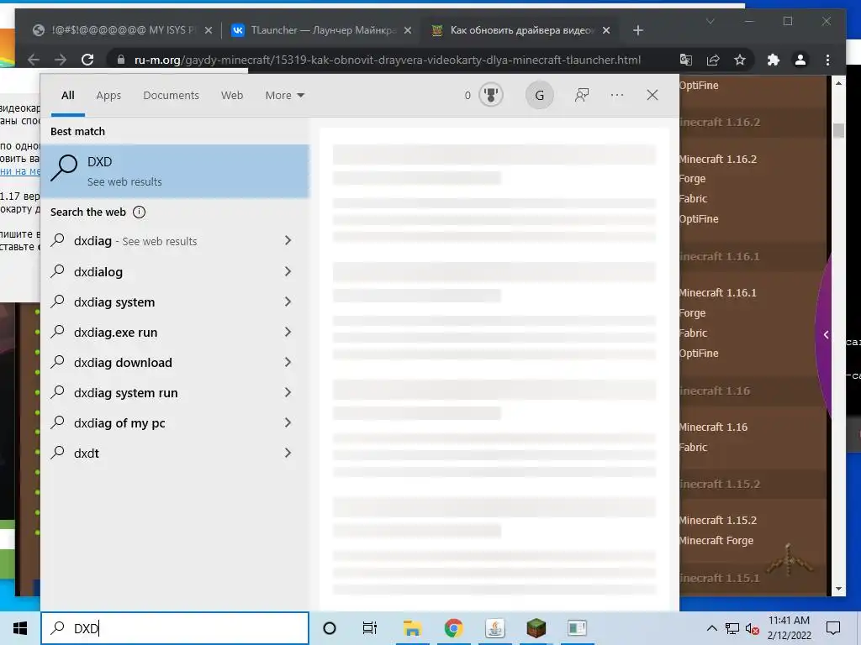Expand the arrow beside dxdt suggestion
This screenshot has width=861, height=645.
pyautogui.click(x=288, y=452)
